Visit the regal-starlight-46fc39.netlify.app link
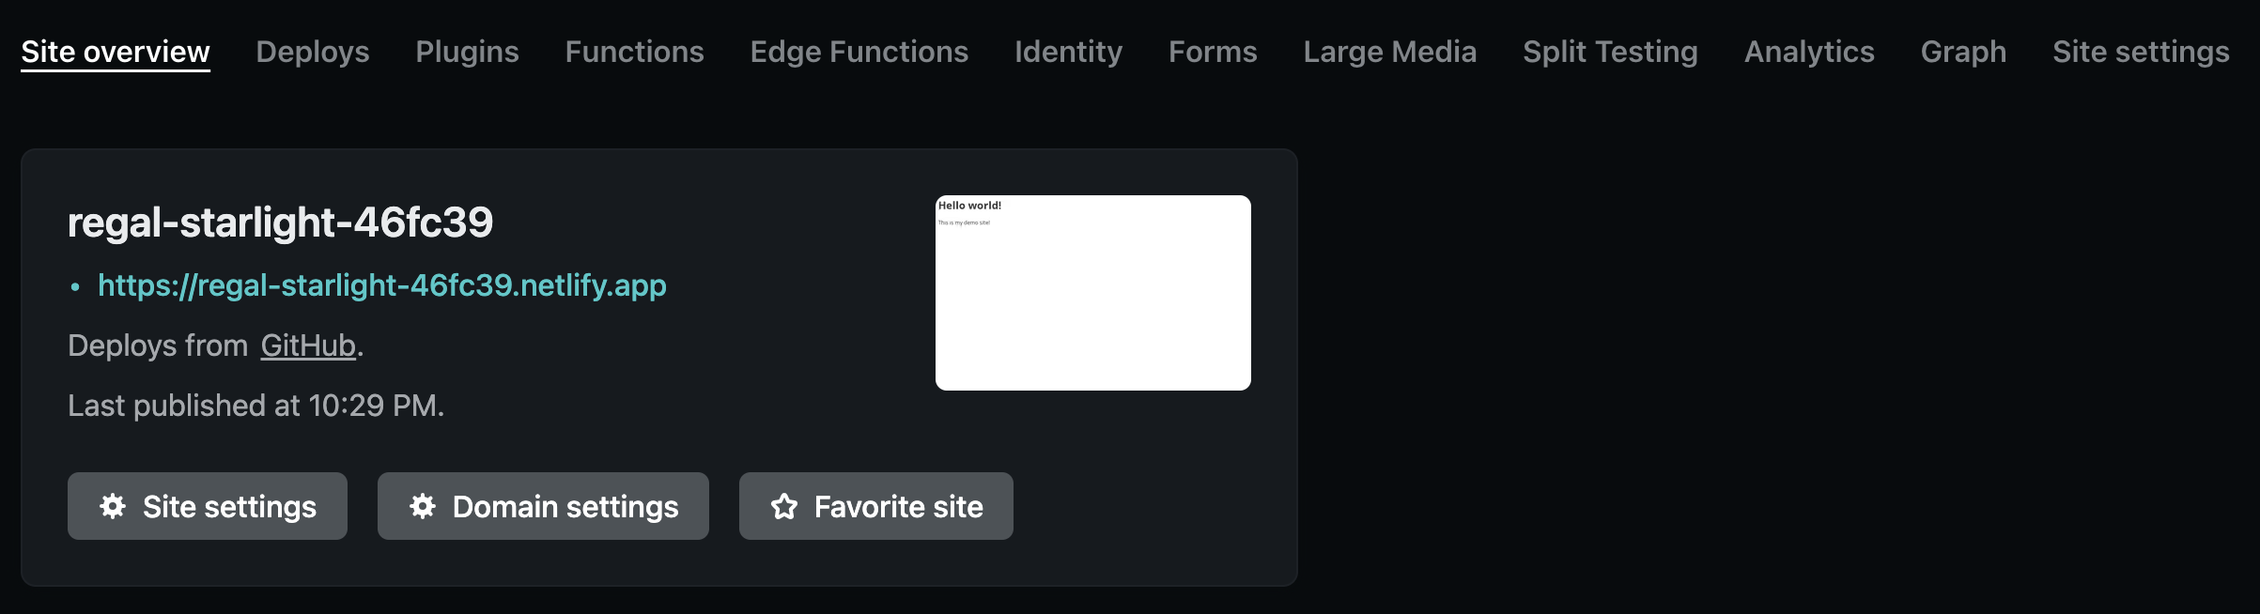This screenshot has height=614, width=2260. [381, 287]
